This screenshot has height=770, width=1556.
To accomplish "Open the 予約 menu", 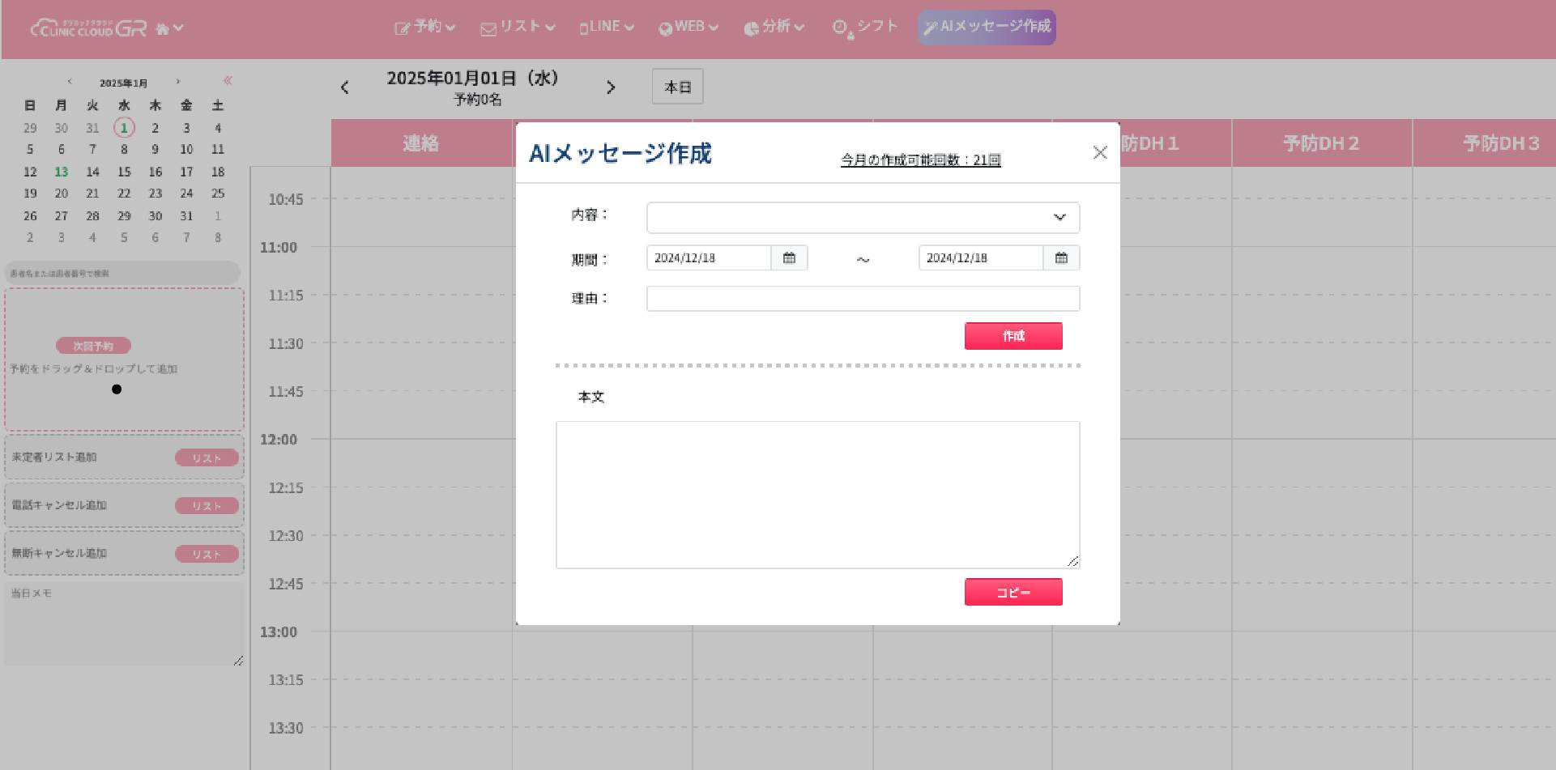I will 425,27.
